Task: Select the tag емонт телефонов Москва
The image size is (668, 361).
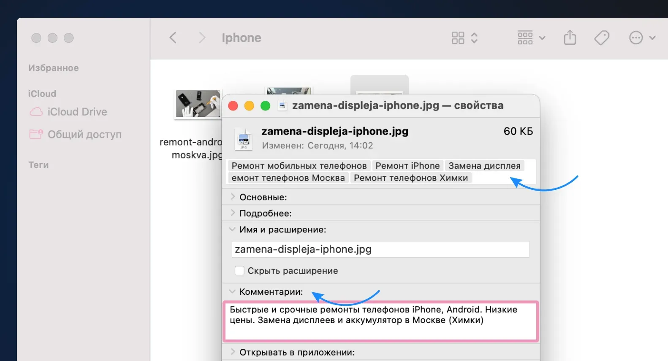Action: click(x=288, y=178)
